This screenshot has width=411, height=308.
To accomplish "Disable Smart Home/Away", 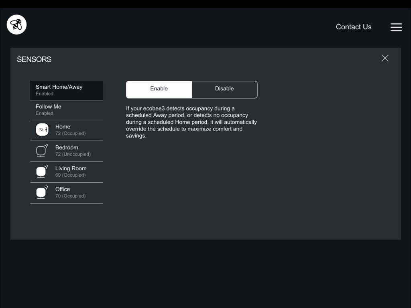I will [224, 89].
